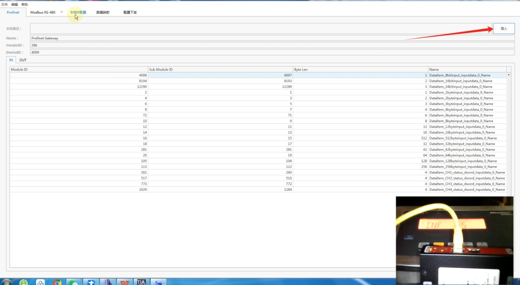
Task: Switch to the Profinet tab
Action: (x=13, y=12)
